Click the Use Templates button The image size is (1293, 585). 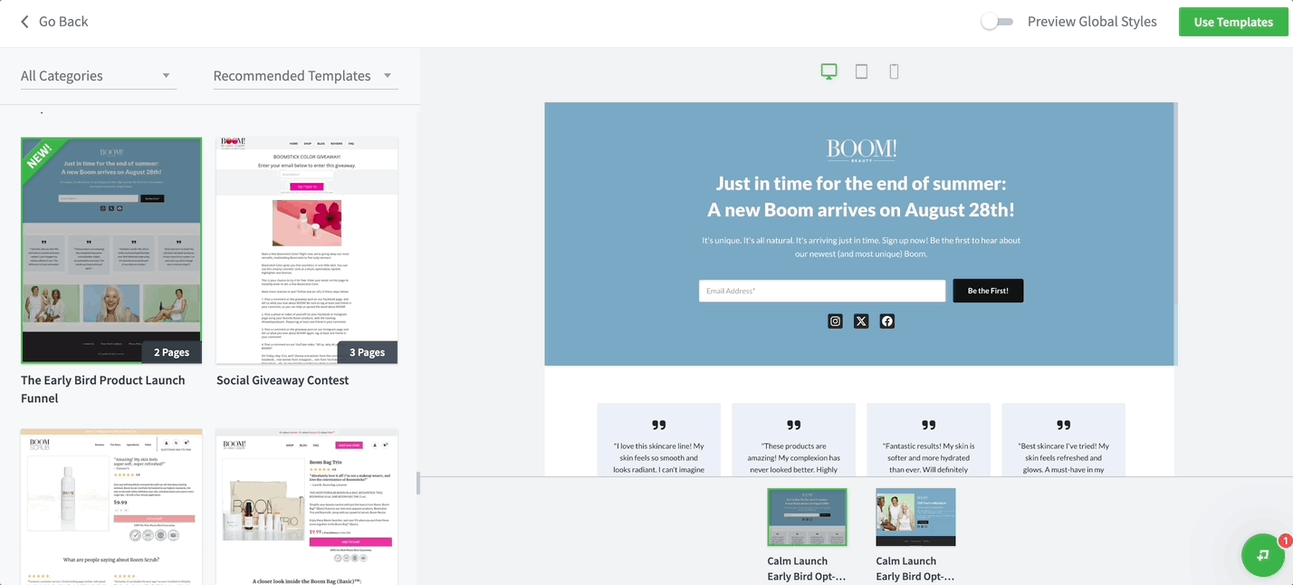pos(1233,22)
